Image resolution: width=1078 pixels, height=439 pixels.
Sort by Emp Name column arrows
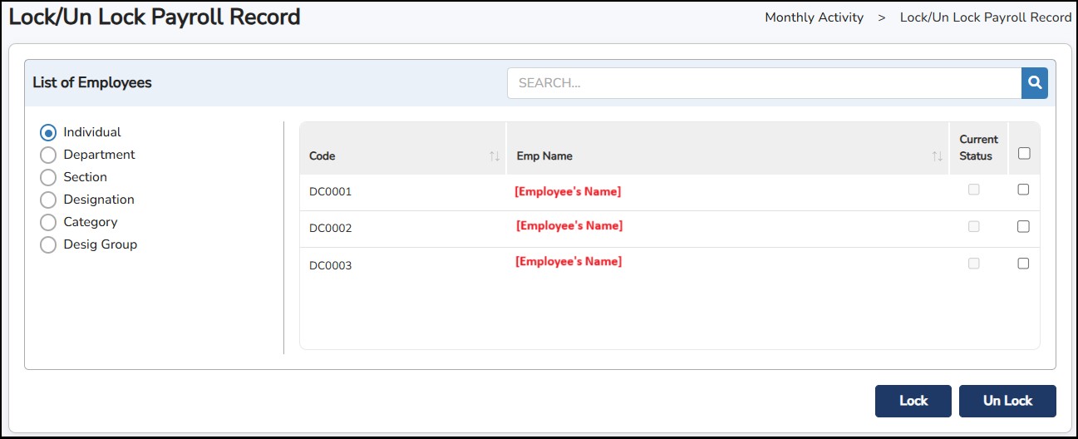(937, 156)
